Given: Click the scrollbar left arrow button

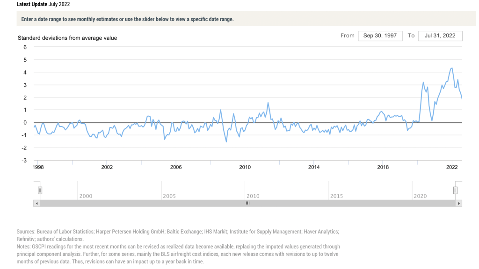Looking at the screenshot, I should coord(36,203).
